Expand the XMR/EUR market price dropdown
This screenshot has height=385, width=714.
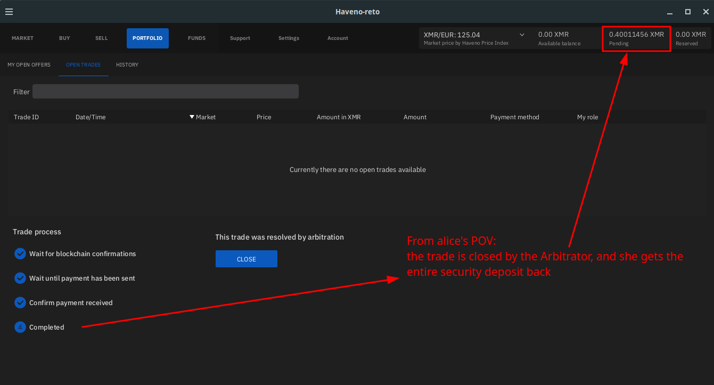point(522,35)
